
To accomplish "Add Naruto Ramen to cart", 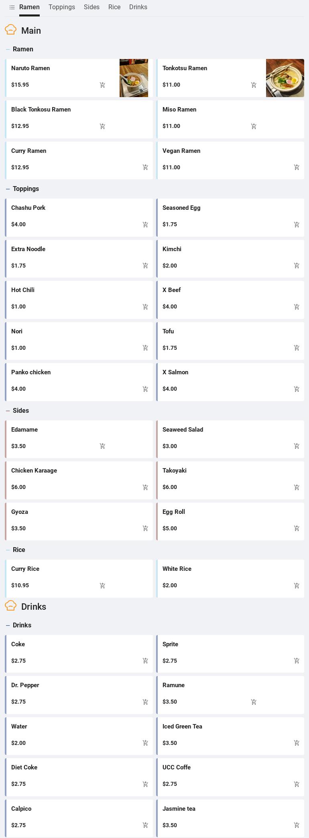I will (x=102, y=85).
